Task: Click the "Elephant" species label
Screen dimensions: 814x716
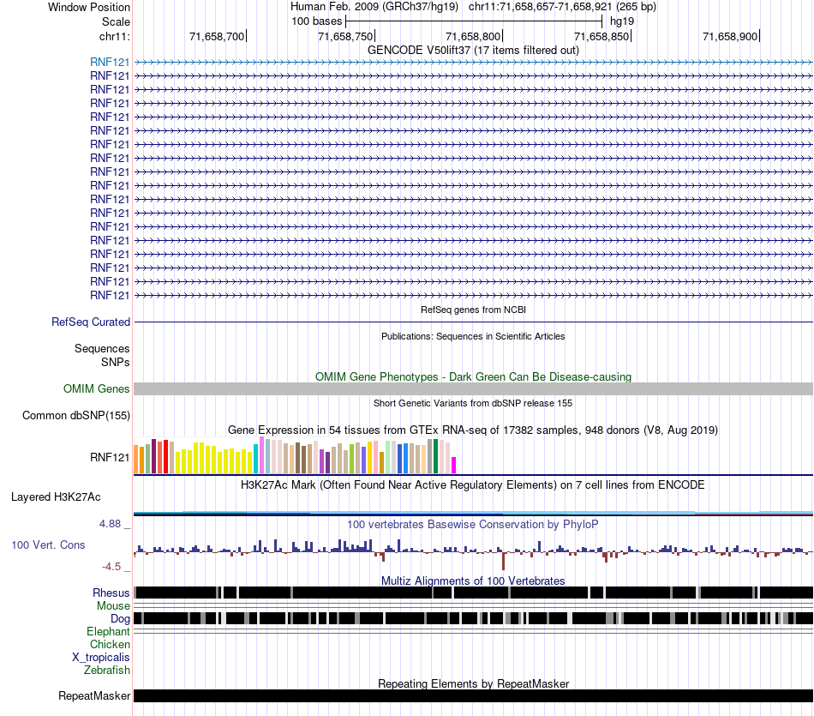Action: [x=108, y=632]
